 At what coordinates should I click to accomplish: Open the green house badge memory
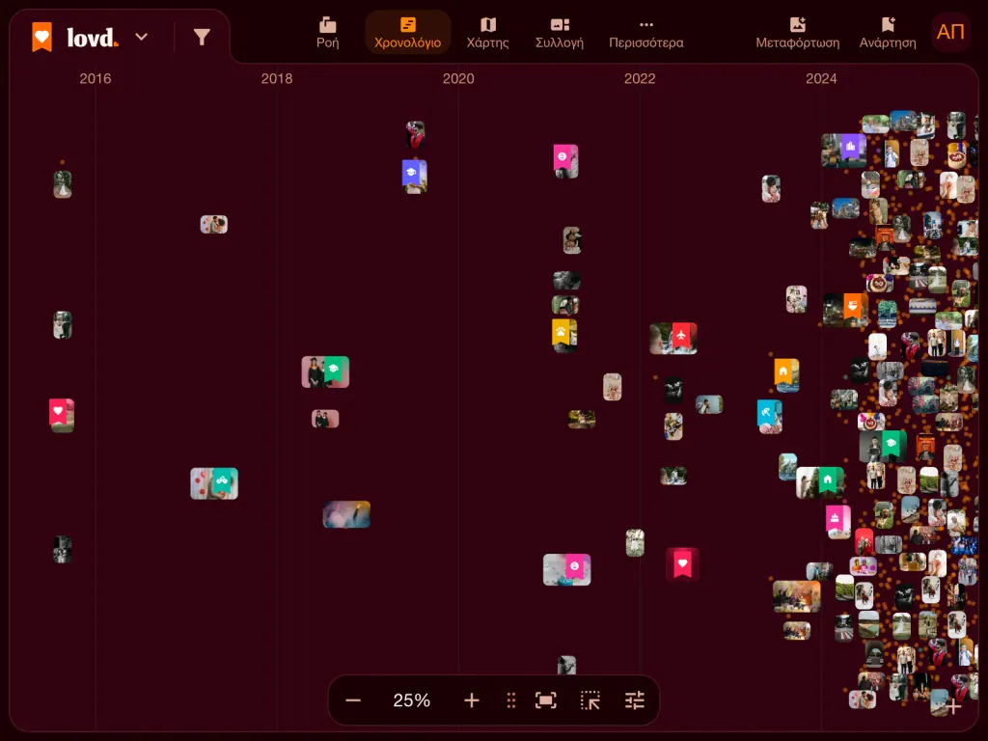click(x=820, y=482)
